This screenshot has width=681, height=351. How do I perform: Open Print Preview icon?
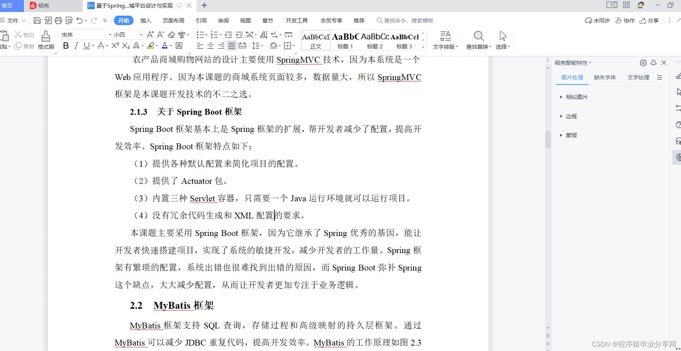coord(69,20)
